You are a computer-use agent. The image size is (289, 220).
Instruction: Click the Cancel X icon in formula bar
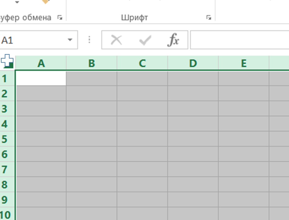pyautogui.click(x=116, y=40)
